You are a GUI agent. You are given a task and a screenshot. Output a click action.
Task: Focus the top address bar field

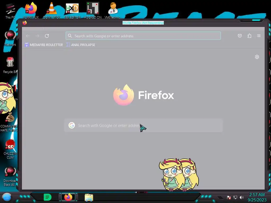143,36
